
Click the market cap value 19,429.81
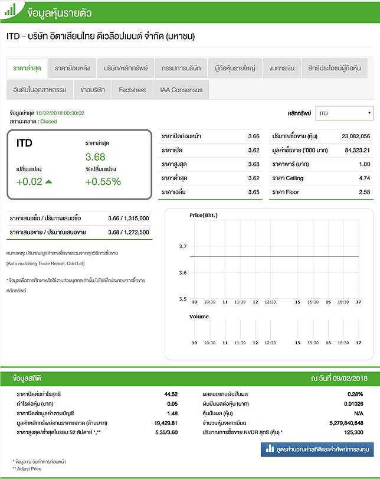click(x=166, y=423)
